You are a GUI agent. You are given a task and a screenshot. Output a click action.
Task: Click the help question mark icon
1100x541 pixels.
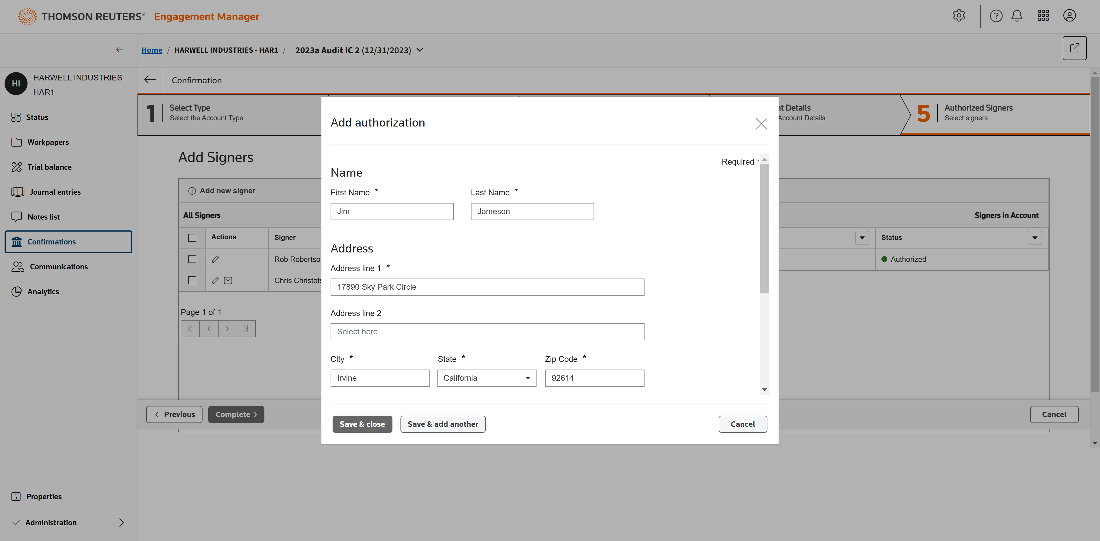(x=996, y=16)
